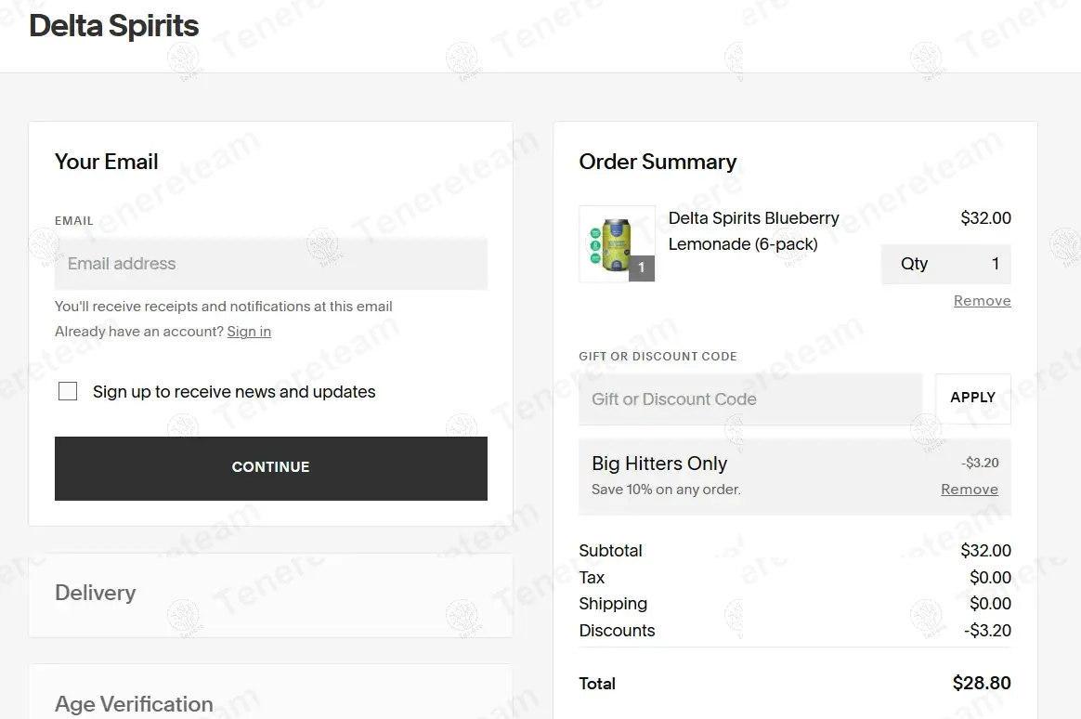Click the Your Email section heading
Viewport: 1081px width, 719px height.
[106, 162]
